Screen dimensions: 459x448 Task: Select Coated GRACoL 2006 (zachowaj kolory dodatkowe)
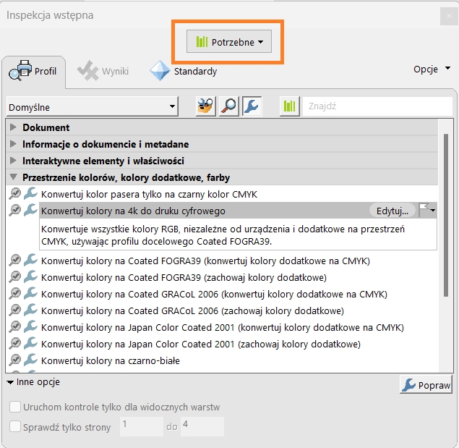[x=192, y=310]
